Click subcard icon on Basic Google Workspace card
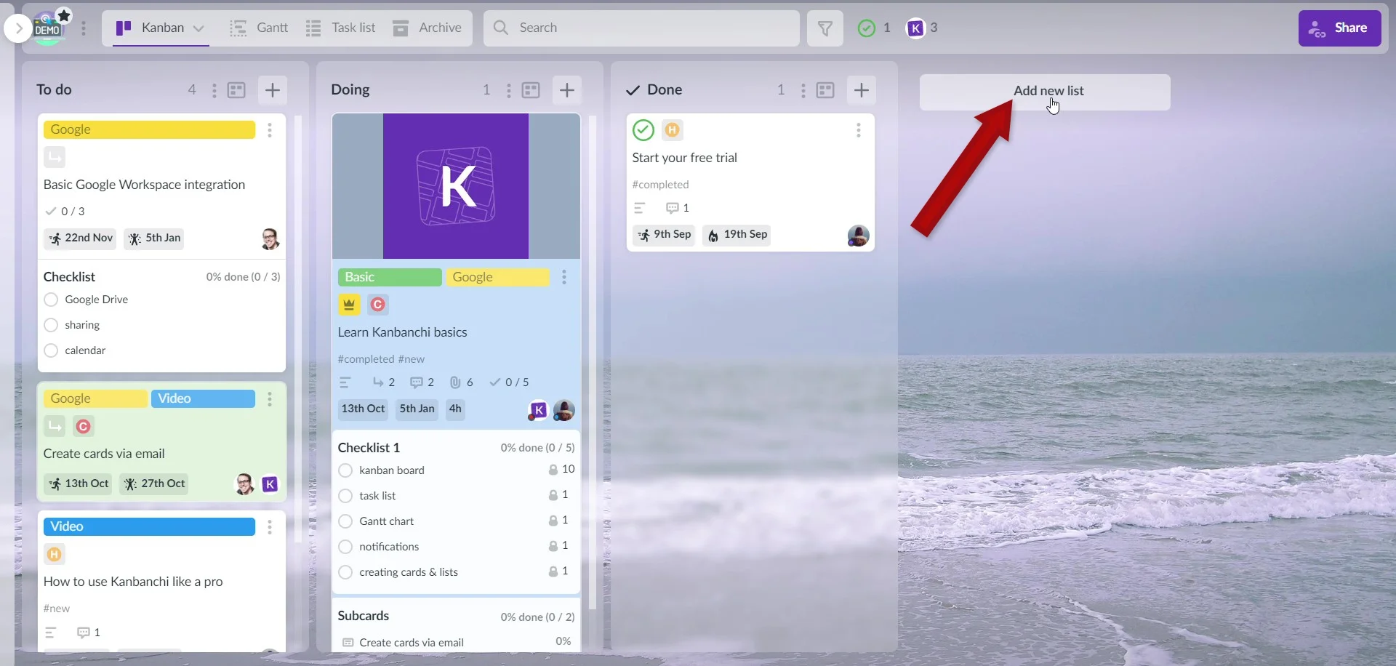 (55, 157)
